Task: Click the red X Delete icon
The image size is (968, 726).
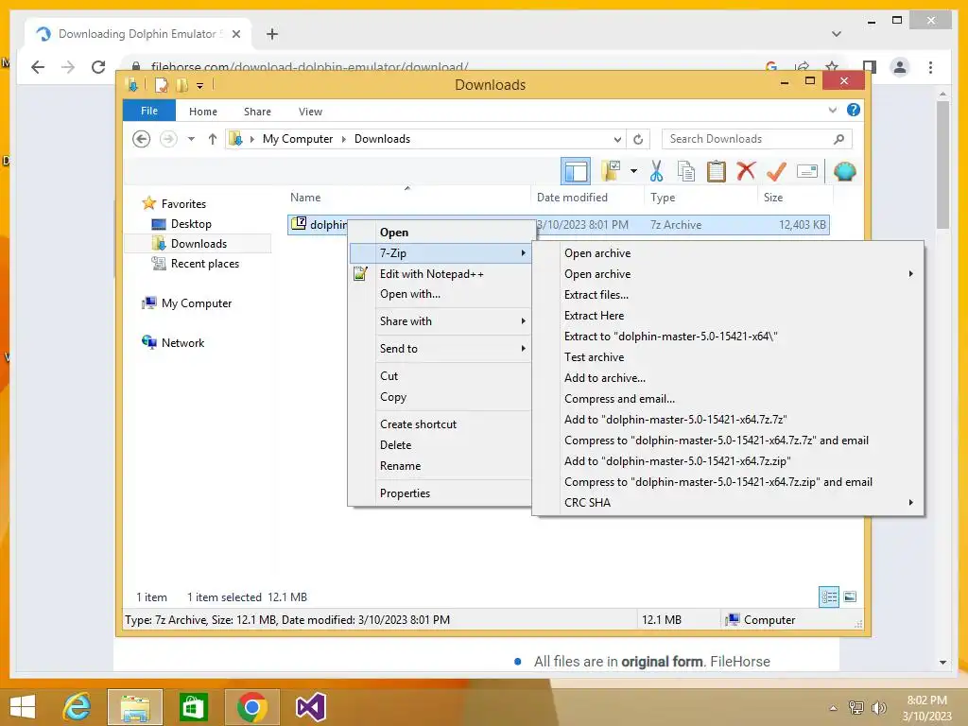Action: pos(747,171)
